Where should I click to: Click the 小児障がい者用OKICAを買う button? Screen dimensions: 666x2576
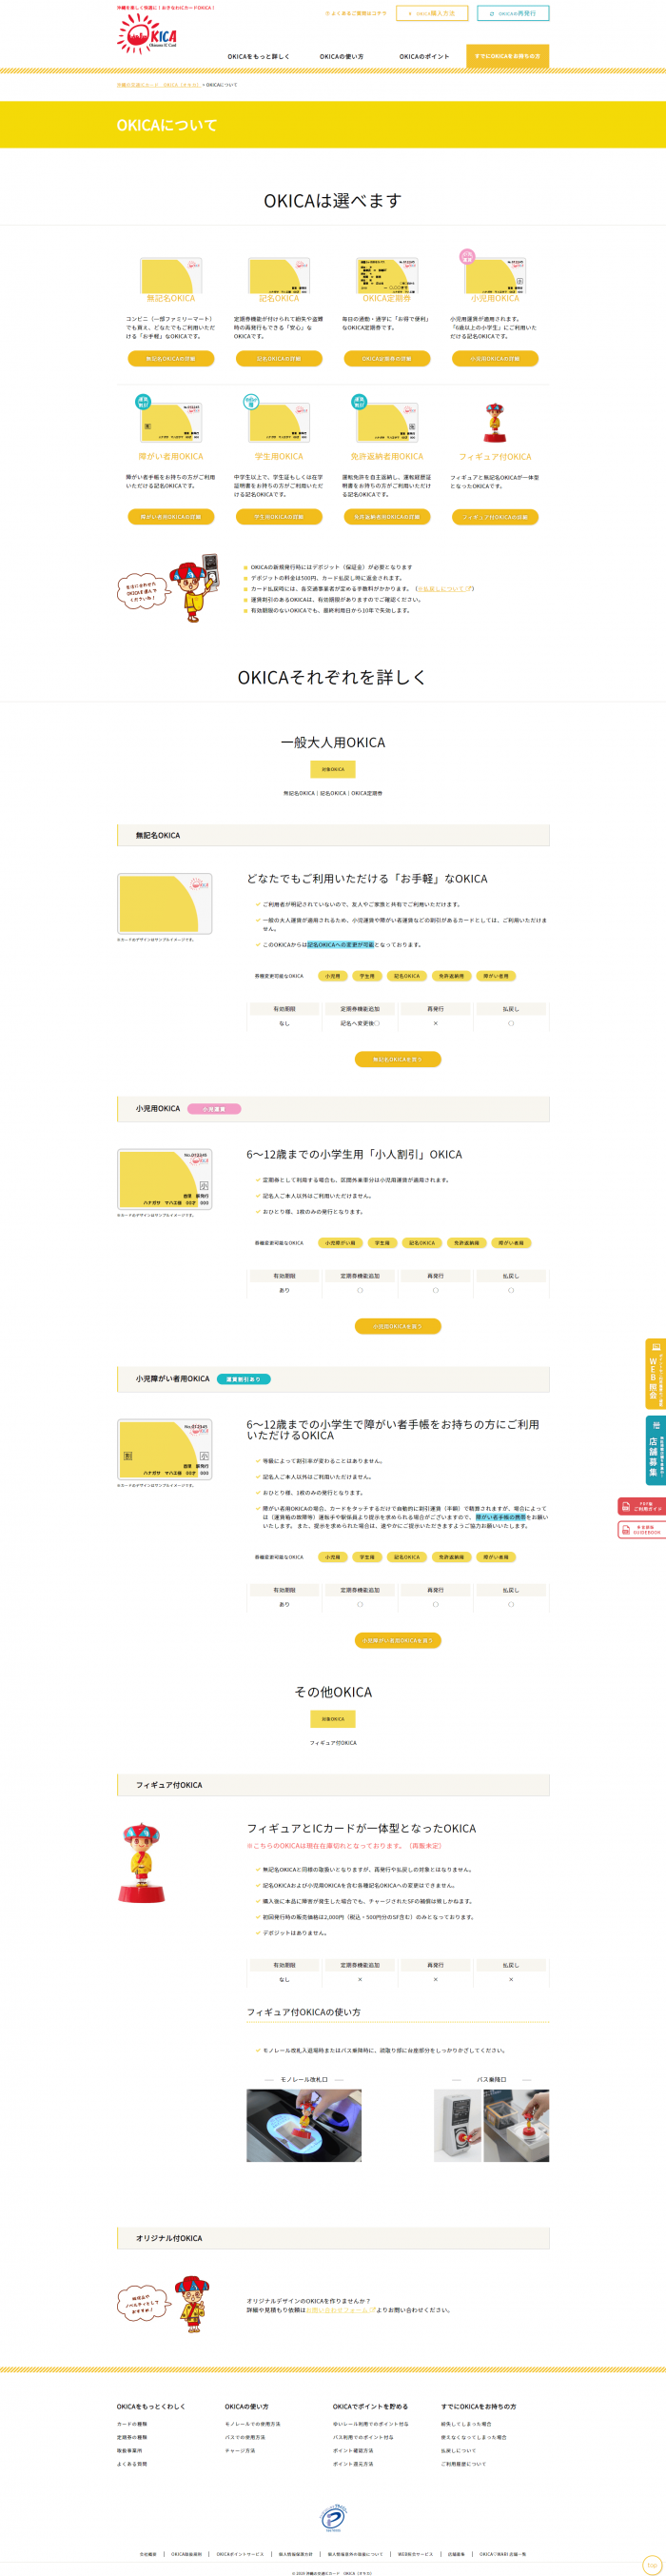pyautogui.click(x=398, y=1640)
